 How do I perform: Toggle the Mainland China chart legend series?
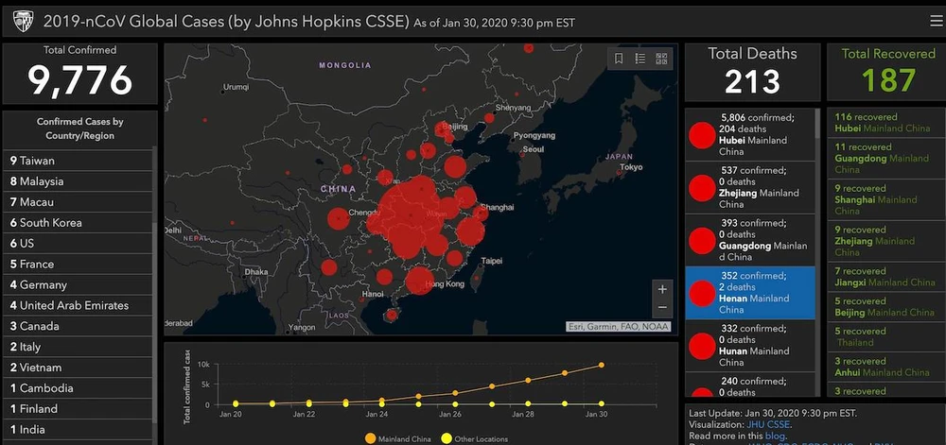pyautogui.click(x=370, y=438)
